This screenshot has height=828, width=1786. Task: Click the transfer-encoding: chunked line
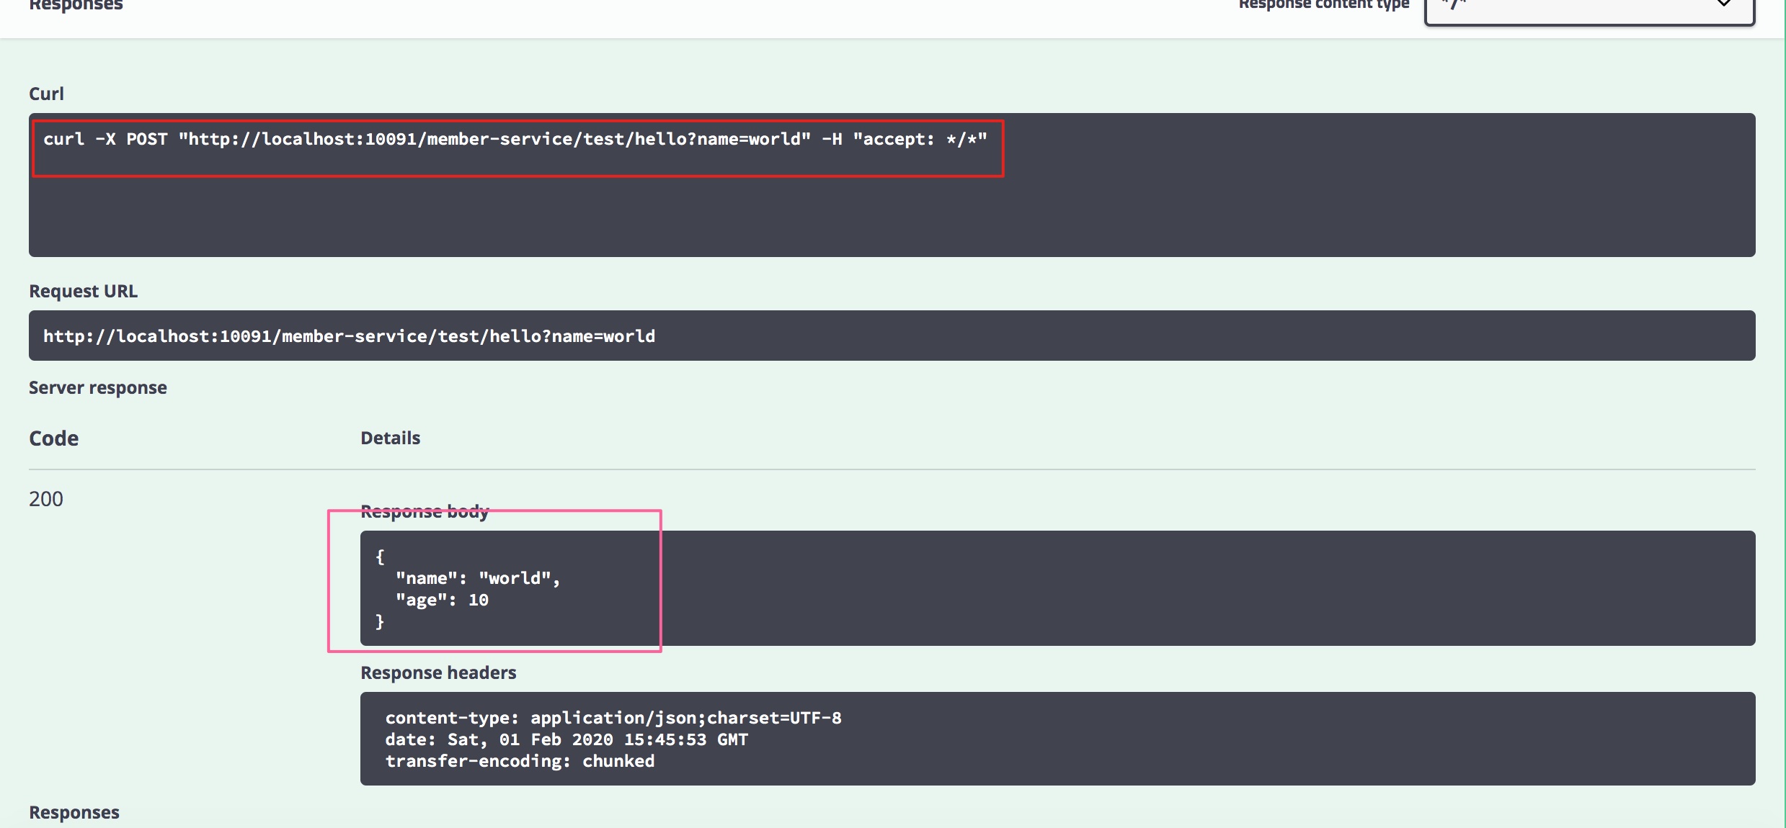point(519,762)
